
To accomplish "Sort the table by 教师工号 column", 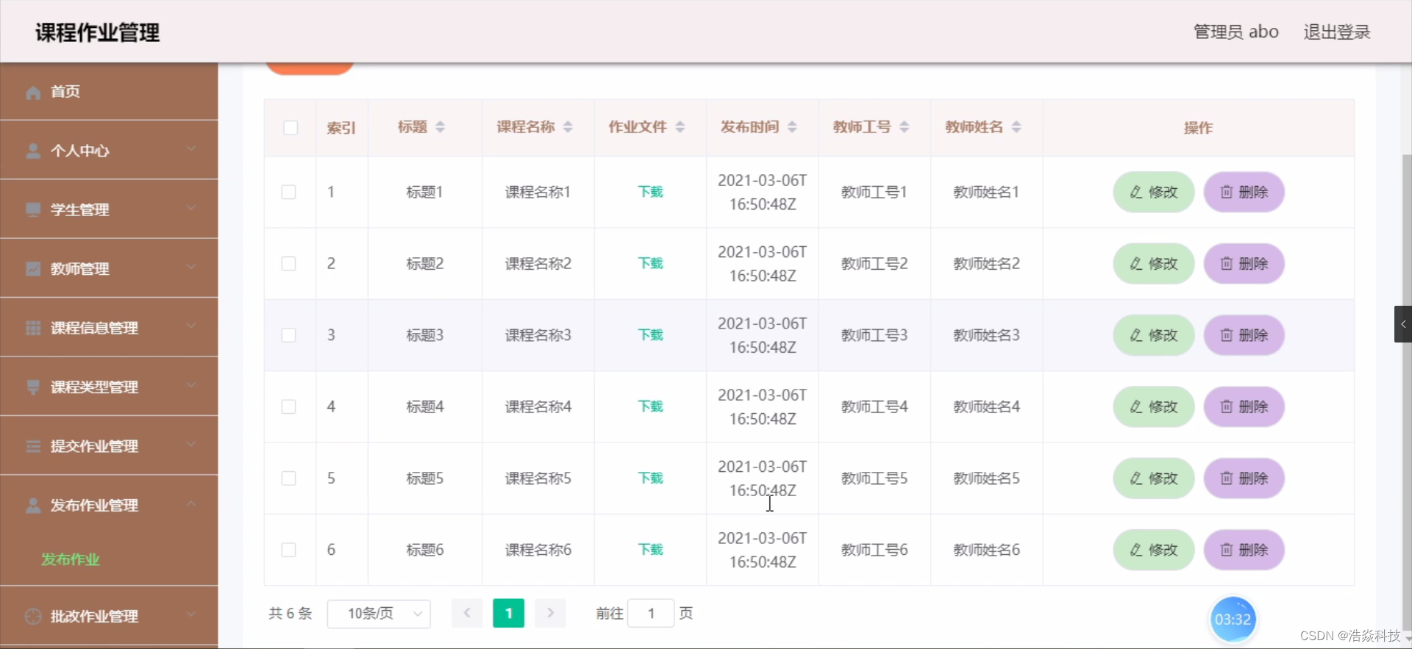I will pyautogui.click(x=904, y=127).
